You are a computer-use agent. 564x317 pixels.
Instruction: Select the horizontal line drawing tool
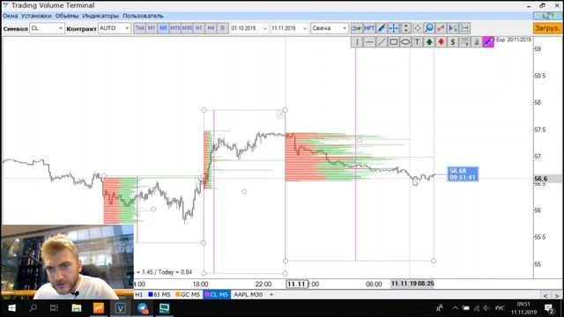[x=369, y=42]
